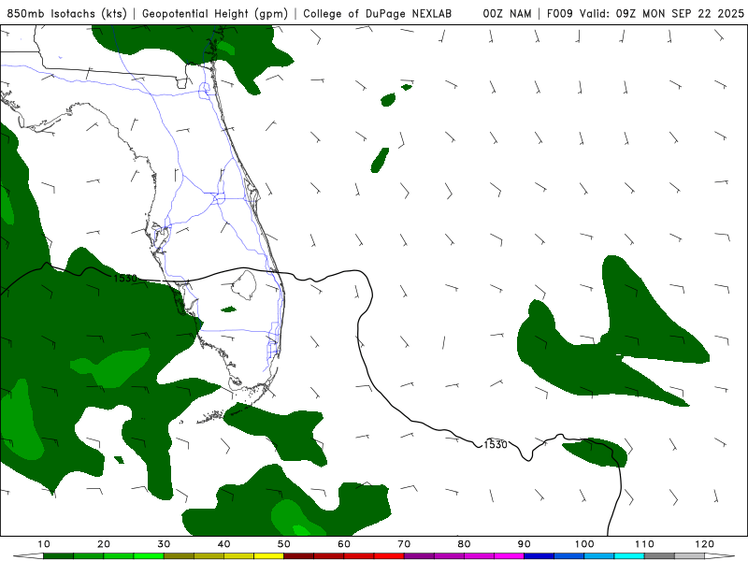Click the legend value 30

click(164, 544)
